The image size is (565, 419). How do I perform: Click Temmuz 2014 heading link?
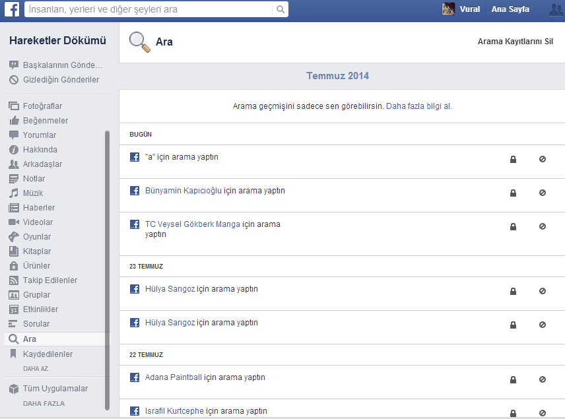338,76
